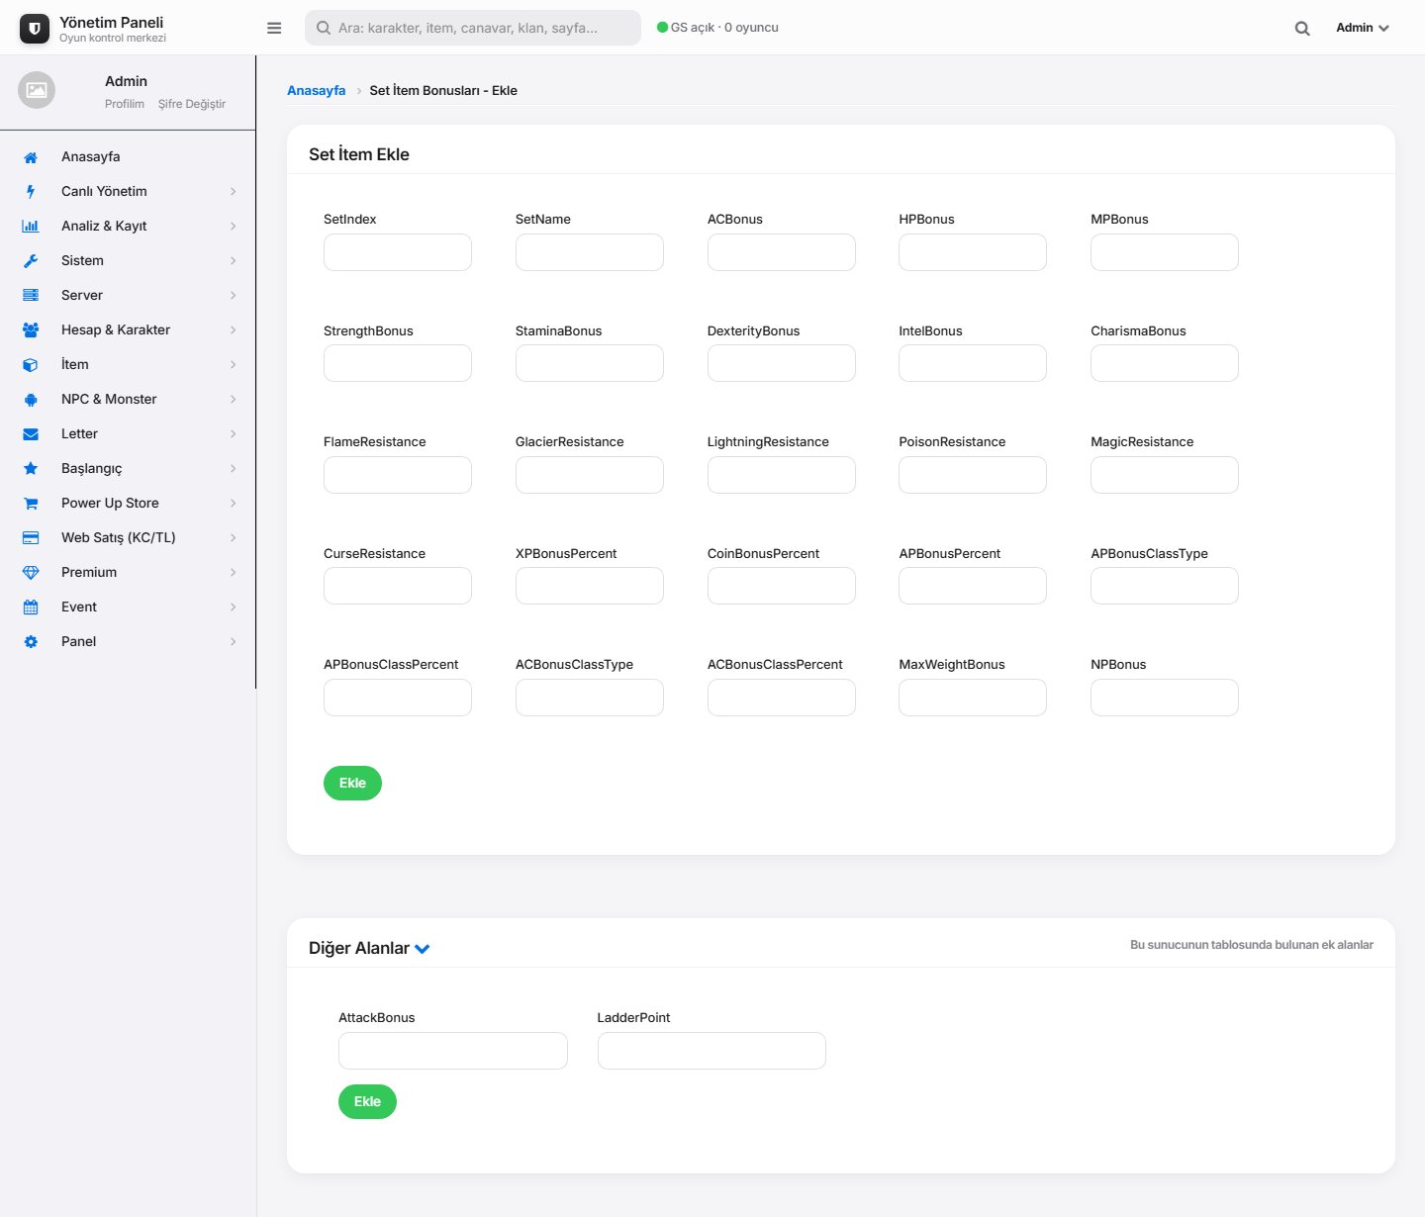Open the Anasayfa sidebar menu item
Screen dimensions: 1425x1217
(128, 157)
